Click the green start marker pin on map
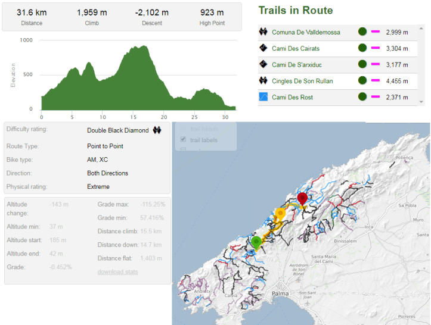 click(x=256, y=242)
